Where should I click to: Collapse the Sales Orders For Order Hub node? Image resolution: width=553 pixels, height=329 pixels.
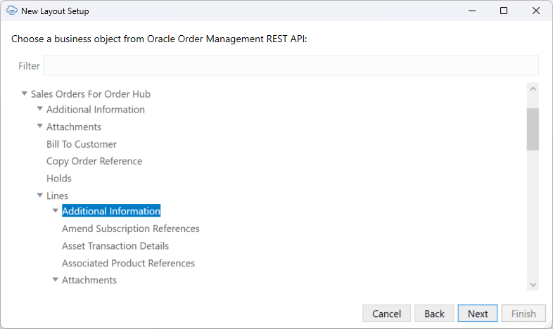click(x=25, y=93)
